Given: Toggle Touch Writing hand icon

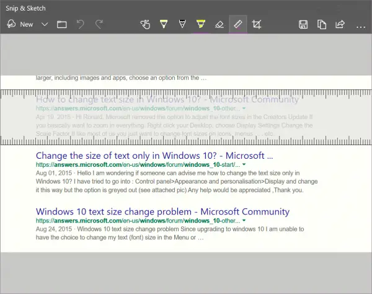Looking at the screenshot, I should point(145,24).
